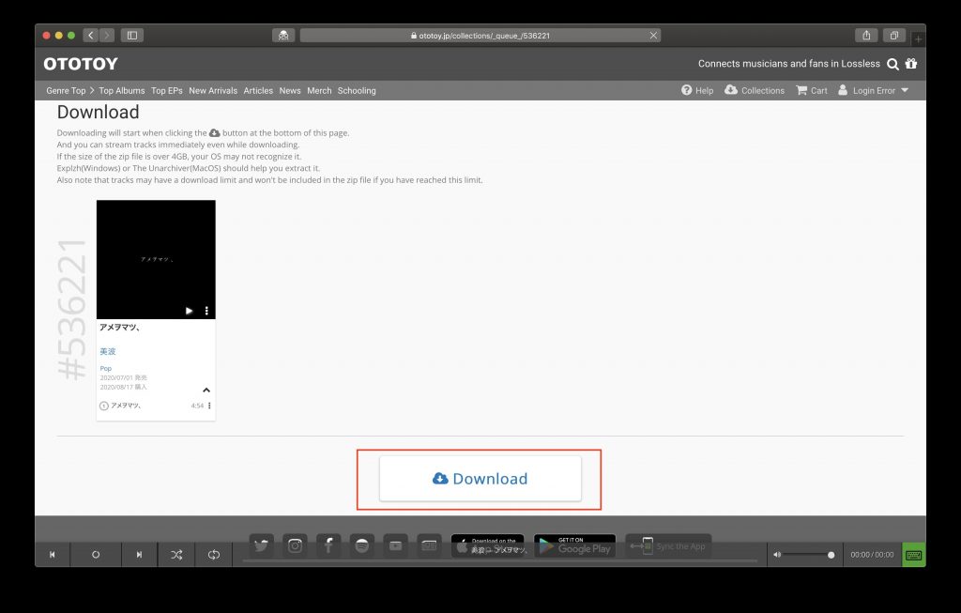
Task: Collapse the track list chevron
Action: 206,390
